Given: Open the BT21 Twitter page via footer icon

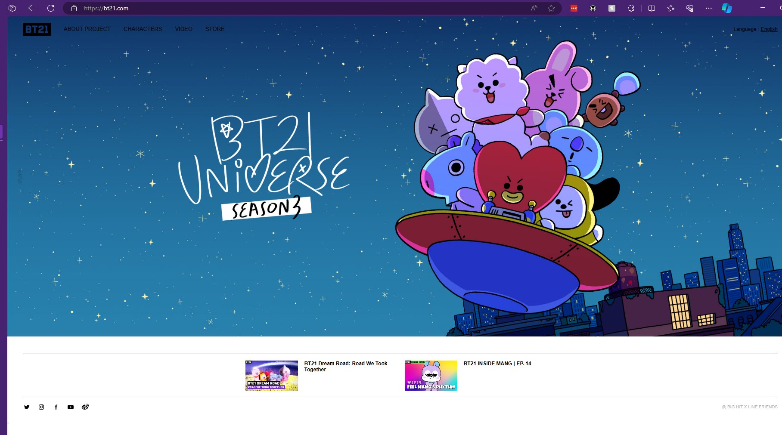Looking at the screenshot, I should point(27,407).
